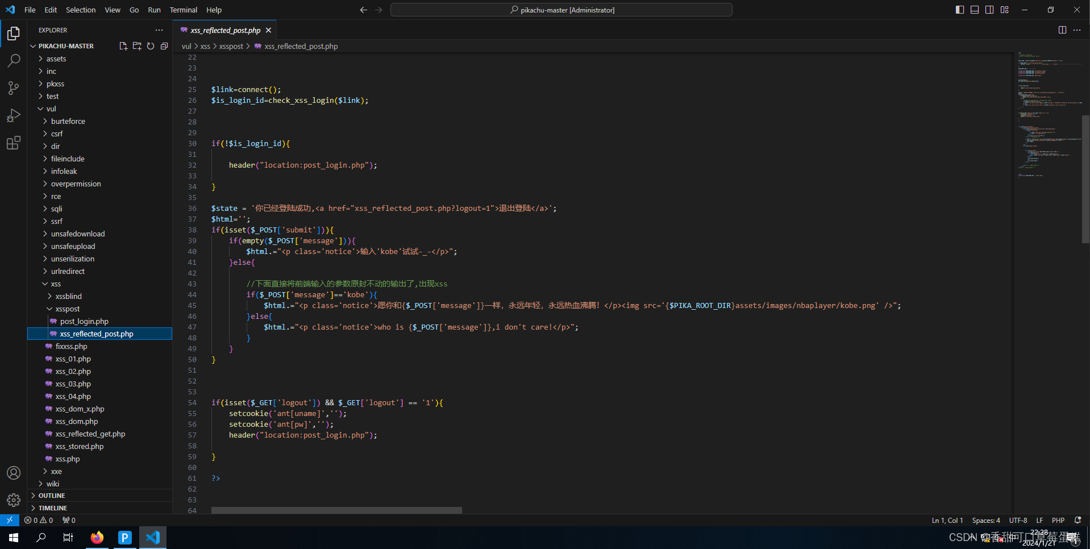The width and height of the screenshot is (1090, 549).
Task: Collapse the PIKACHU-MASTER root section
Action: (x=66, y=46)
